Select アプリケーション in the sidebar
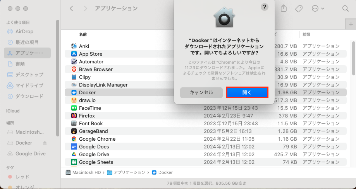This screenshot has height=189, width=356. pos(27,53)
